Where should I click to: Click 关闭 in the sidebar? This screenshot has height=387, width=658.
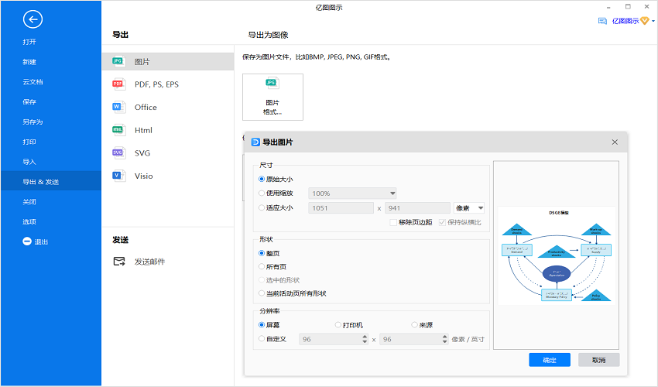[29, 202]
